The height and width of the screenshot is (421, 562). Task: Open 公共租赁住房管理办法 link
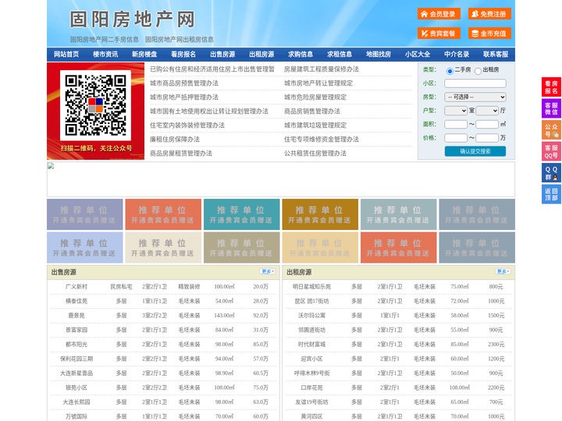(315, 154)
